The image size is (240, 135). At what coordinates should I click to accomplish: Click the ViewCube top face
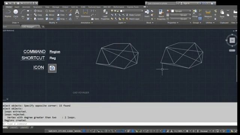pyautogui.click(x=232, y=40)
